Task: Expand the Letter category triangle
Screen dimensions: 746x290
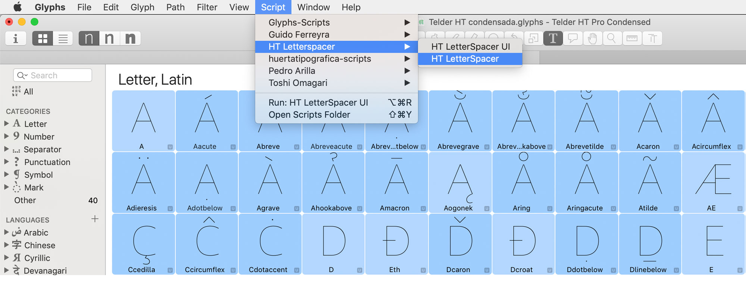Action: tap(6, 123)
